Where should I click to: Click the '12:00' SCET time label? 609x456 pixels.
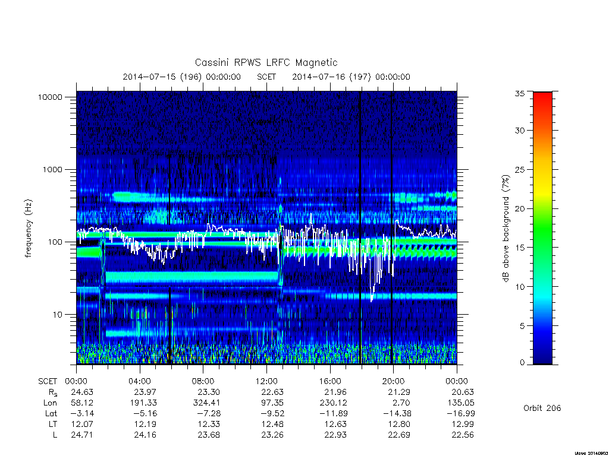coord(266,382)
